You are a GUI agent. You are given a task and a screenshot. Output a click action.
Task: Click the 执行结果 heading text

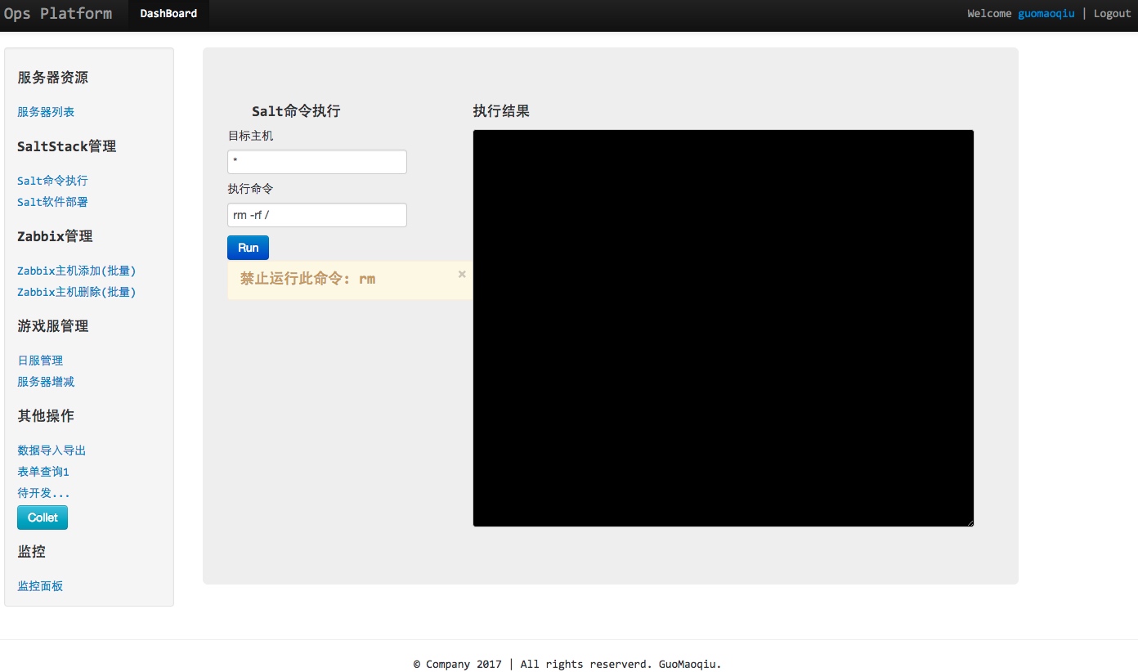[501, 111]
